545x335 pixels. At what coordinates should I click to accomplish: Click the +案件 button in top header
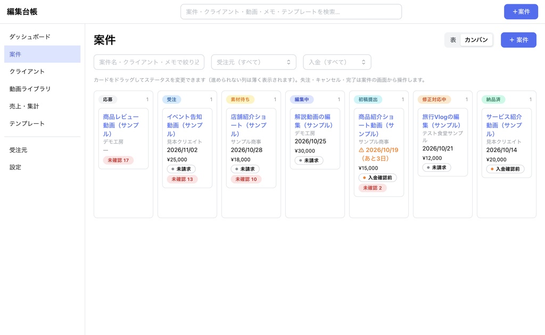(x=521, y=12)
